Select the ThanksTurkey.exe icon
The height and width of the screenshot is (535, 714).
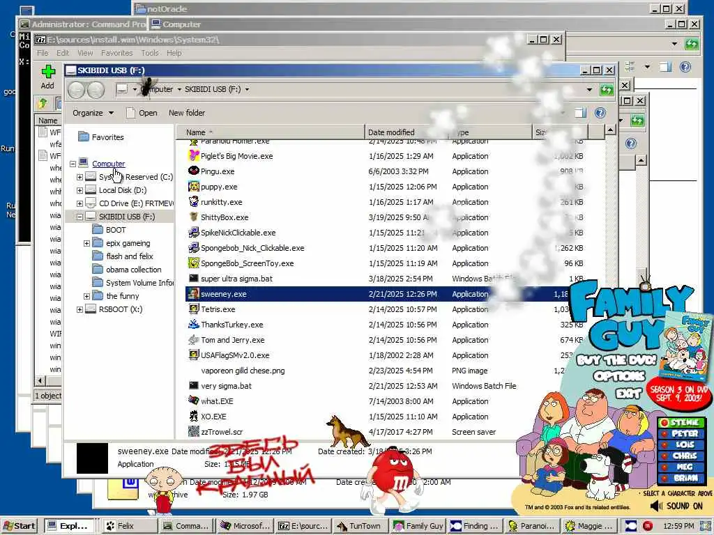[x=194, y=325]
